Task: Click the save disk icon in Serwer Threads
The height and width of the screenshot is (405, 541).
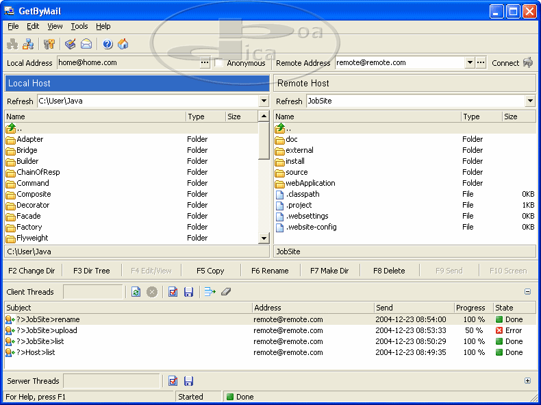Action: pos(188,381)
